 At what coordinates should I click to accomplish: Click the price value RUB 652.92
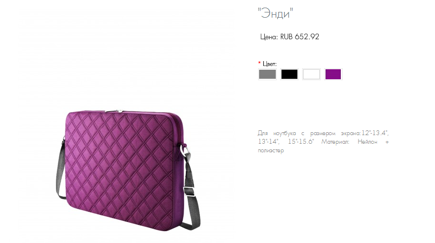click(x=300, y=37)
